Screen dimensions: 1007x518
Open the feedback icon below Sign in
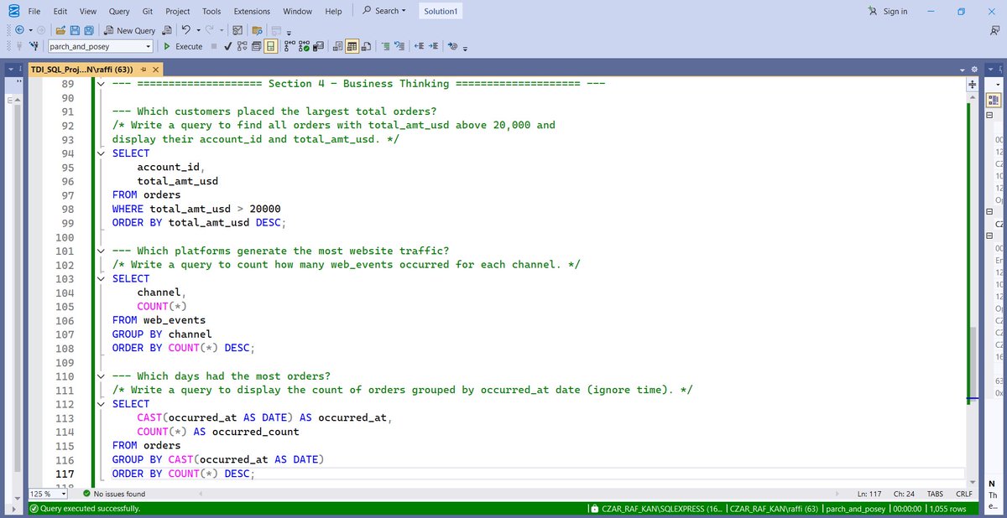[994, 30]
